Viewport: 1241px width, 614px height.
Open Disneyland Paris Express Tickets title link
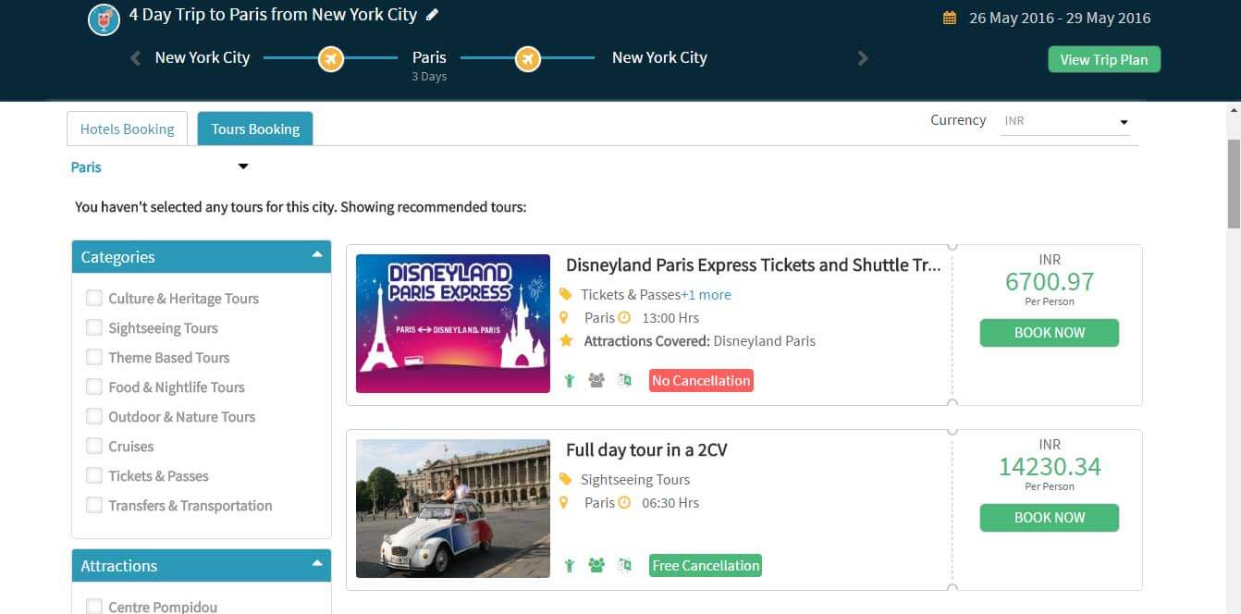(x=754, y=265)
